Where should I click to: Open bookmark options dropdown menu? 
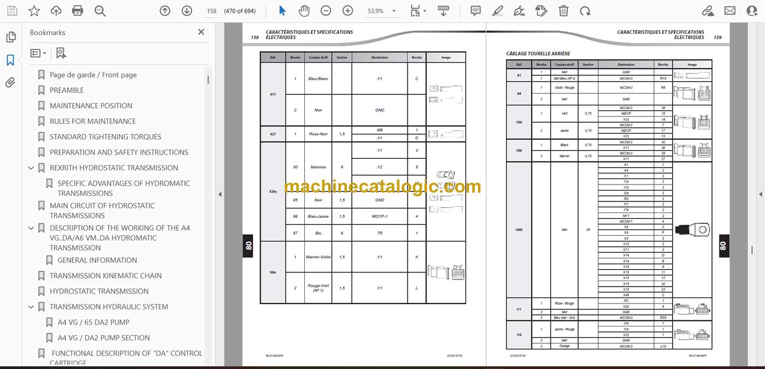38,53
